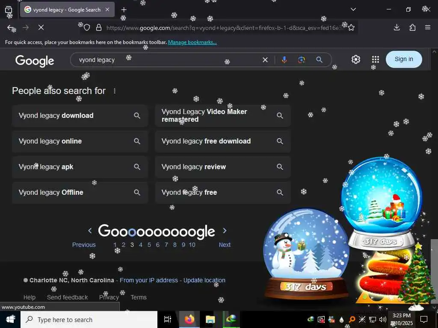
Task: Click the Firefox taskbar icon
Action: pyautogui.click(x=189, y=319)
